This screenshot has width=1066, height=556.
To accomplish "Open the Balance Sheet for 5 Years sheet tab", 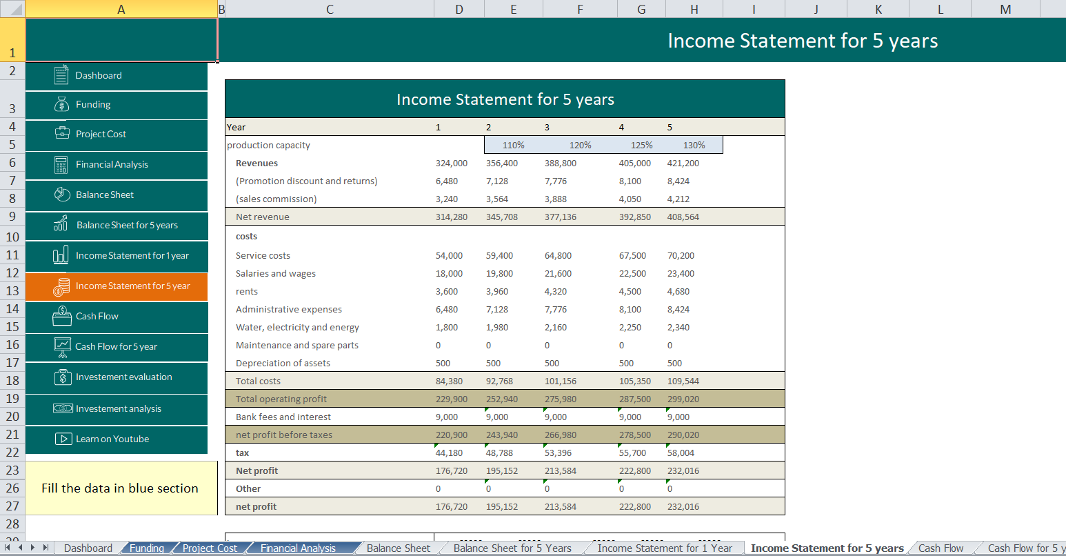I will pos(512,548).
